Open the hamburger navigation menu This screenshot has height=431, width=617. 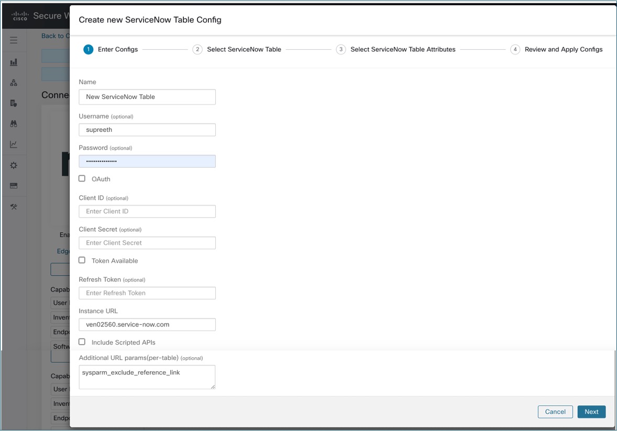tap(14, 40)
